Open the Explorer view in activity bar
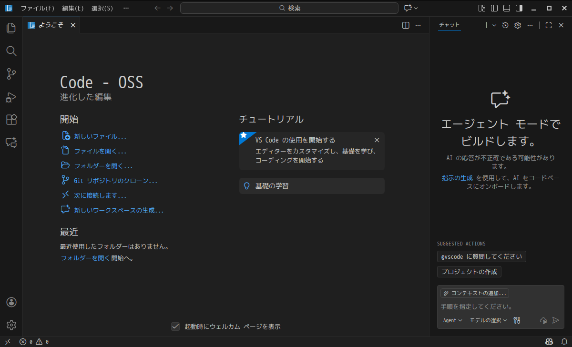The height and width of the screenshot is (347, 572). pos(11,28)
